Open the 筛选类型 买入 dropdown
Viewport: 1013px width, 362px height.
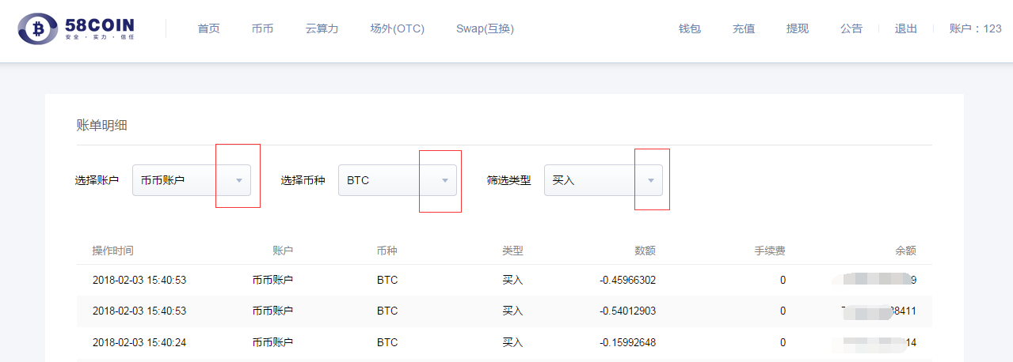(x=650, y=180)
